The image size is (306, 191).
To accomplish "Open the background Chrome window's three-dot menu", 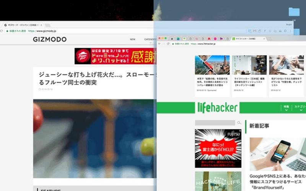I will [290, 31].
